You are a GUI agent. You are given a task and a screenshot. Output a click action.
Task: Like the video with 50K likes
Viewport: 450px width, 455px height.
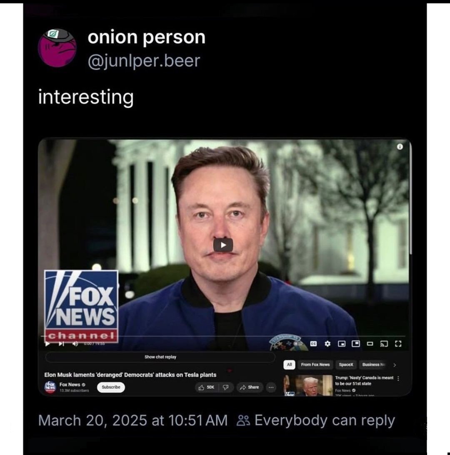206,387
